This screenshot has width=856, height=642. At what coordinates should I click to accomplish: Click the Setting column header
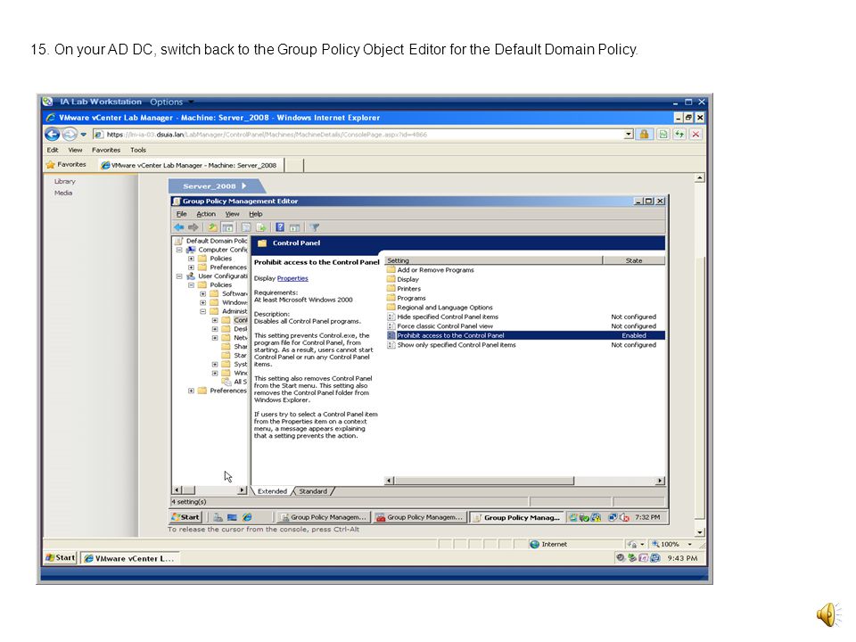click(493, 260)
